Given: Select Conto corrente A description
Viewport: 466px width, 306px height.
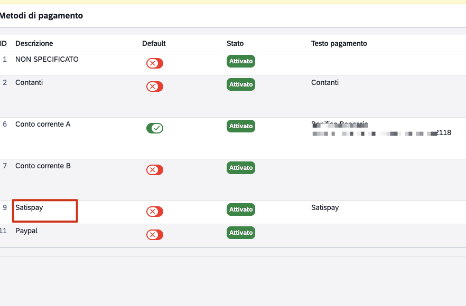Looking at the screenshot, I should pos(43,125).
